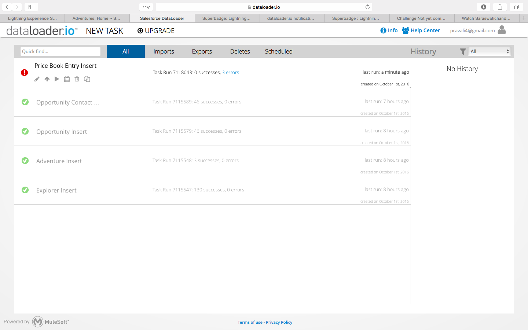Click the ebay favorites button
The image size is (528, 330).
[x=146, y=7]
